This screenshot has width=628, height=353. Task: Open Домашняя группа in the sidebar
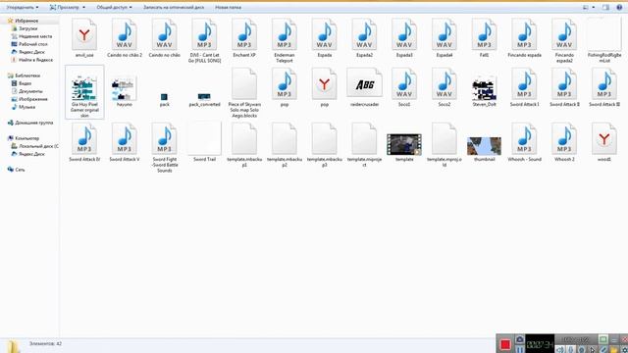[x=33, y=123]
